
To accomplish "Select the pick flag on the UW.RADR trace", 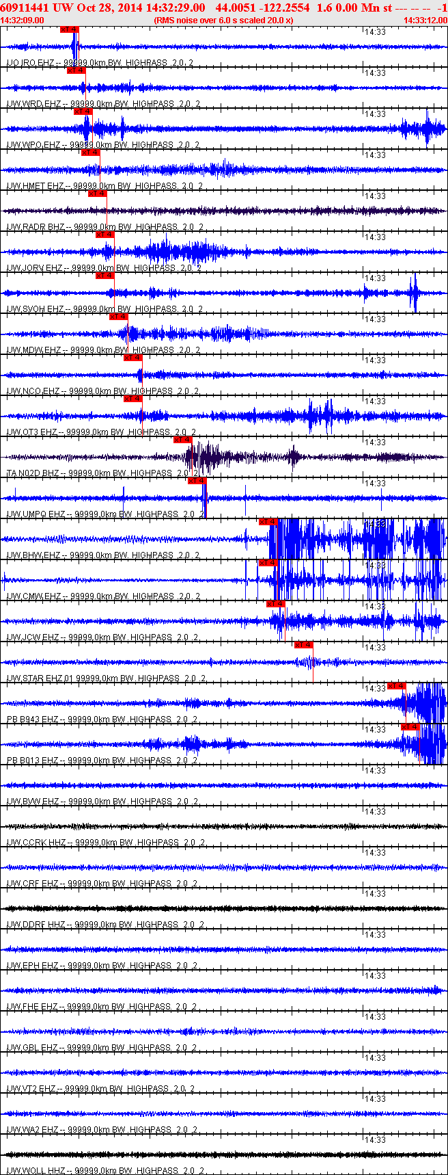I will 97,194.
